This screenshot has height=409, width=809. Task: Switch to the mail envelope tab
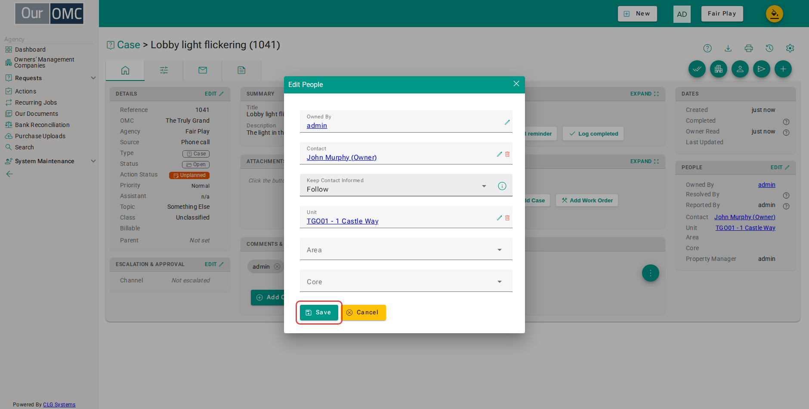[203, 70]
